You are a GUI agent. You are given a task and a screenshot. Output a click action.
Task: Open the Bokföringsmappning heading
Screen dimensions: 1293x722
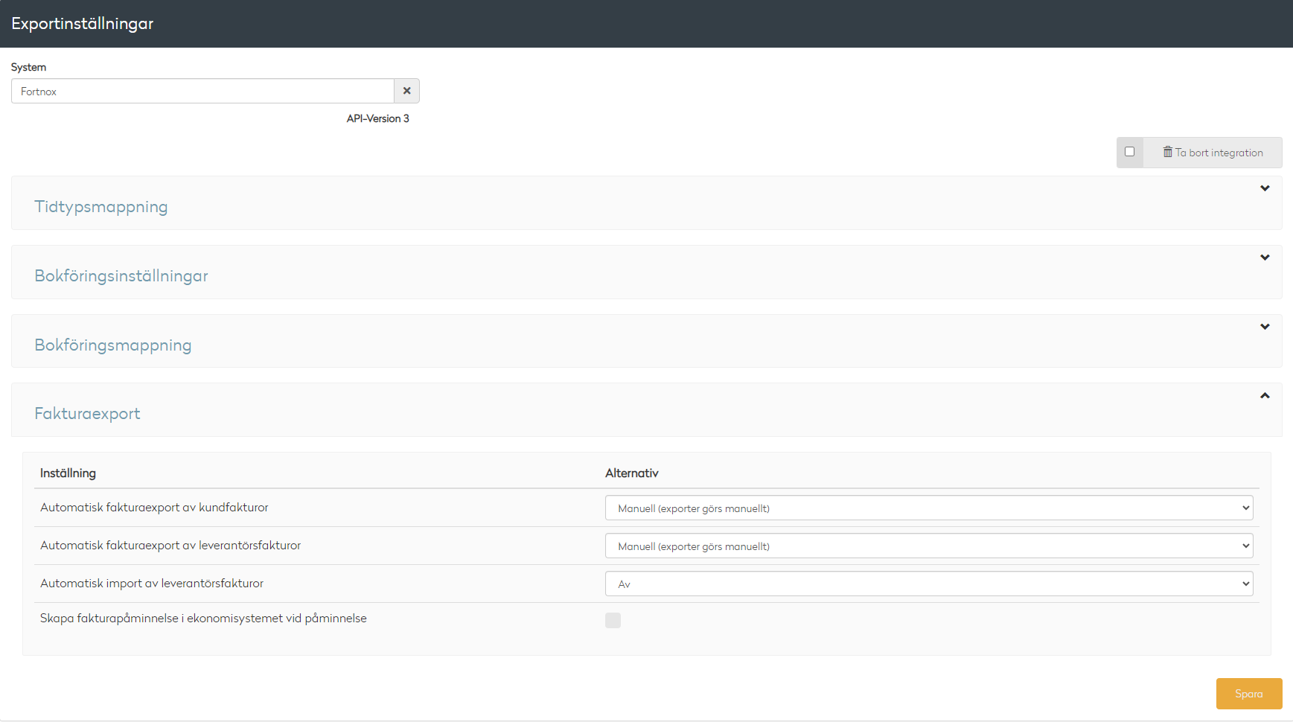(x=113, y=345)
